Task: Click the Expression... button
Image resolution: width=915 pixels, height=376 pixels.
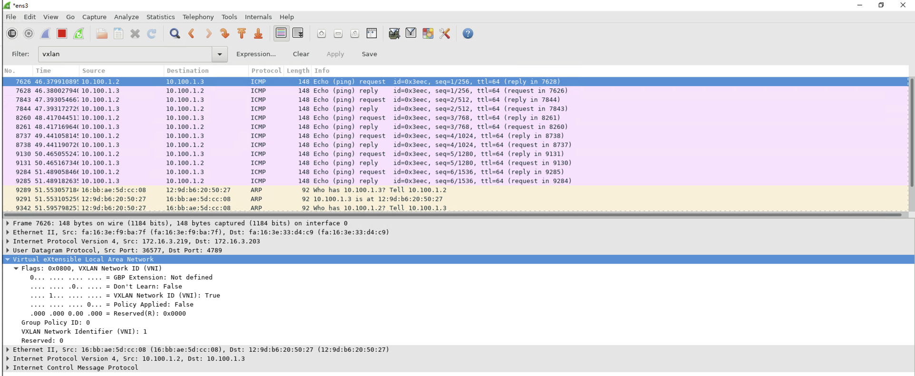Action: [x=256, y=54]
